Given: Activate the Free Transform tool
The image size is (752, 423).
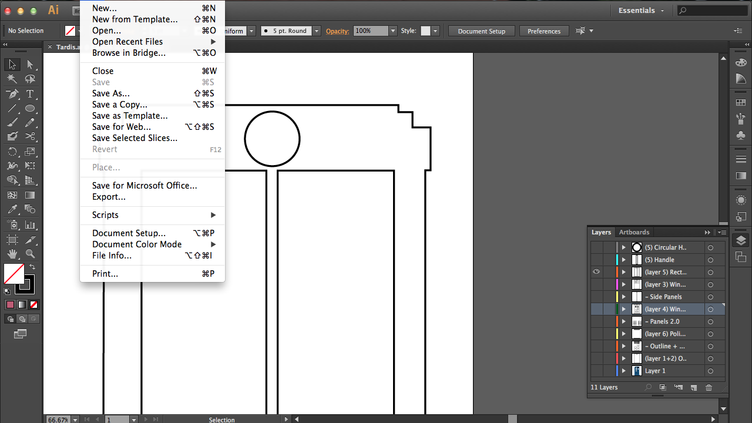Looking at the screenshot, I should 30,166.
